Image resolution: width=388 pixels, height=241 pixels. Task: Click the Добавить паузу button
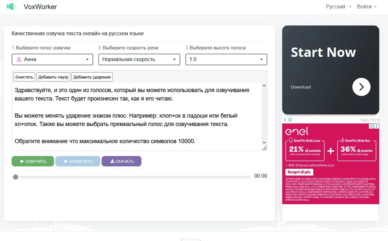tap(53, 77)
